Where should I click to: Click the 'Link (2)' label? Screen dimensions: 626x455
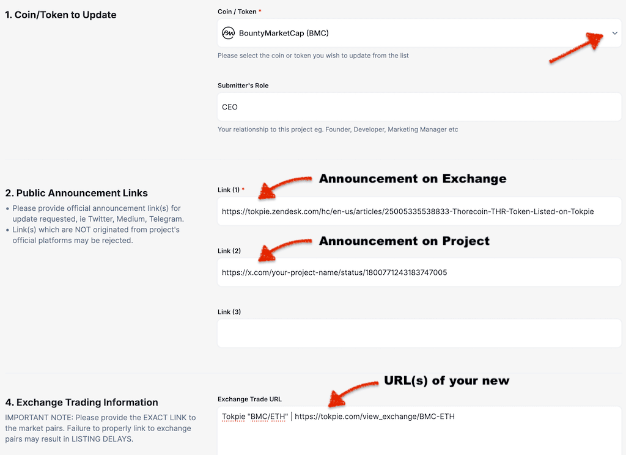tap(229, 251)
